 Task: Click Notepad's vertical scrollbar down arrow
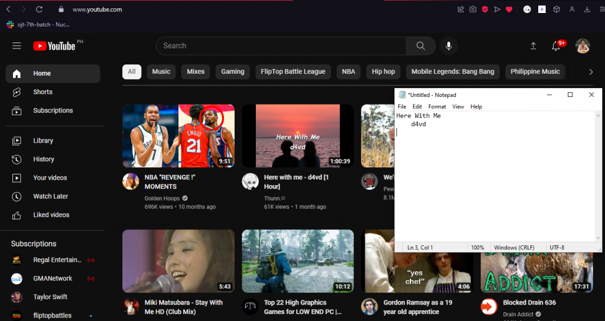599,238
